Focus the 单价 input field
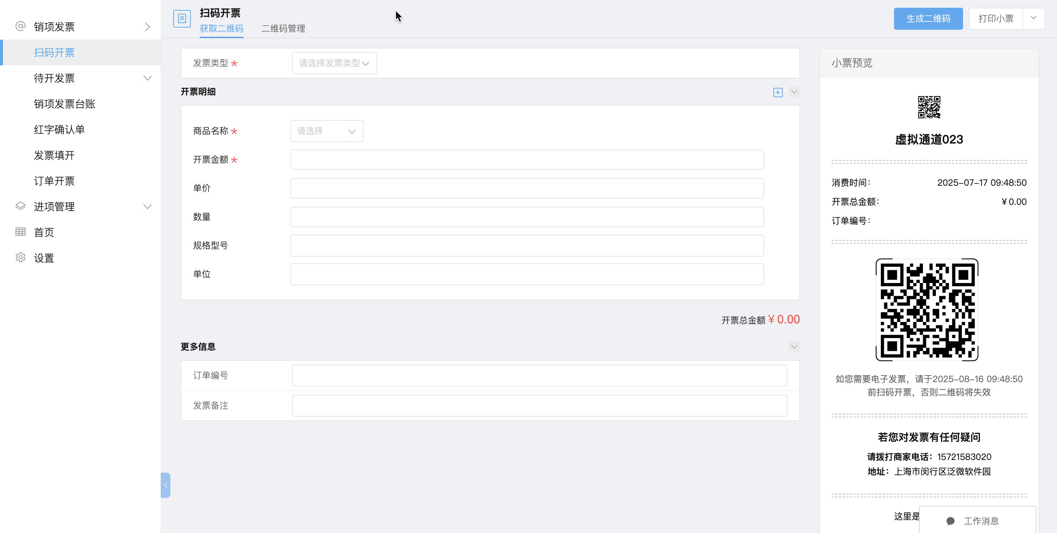 [x=527, y=188]
